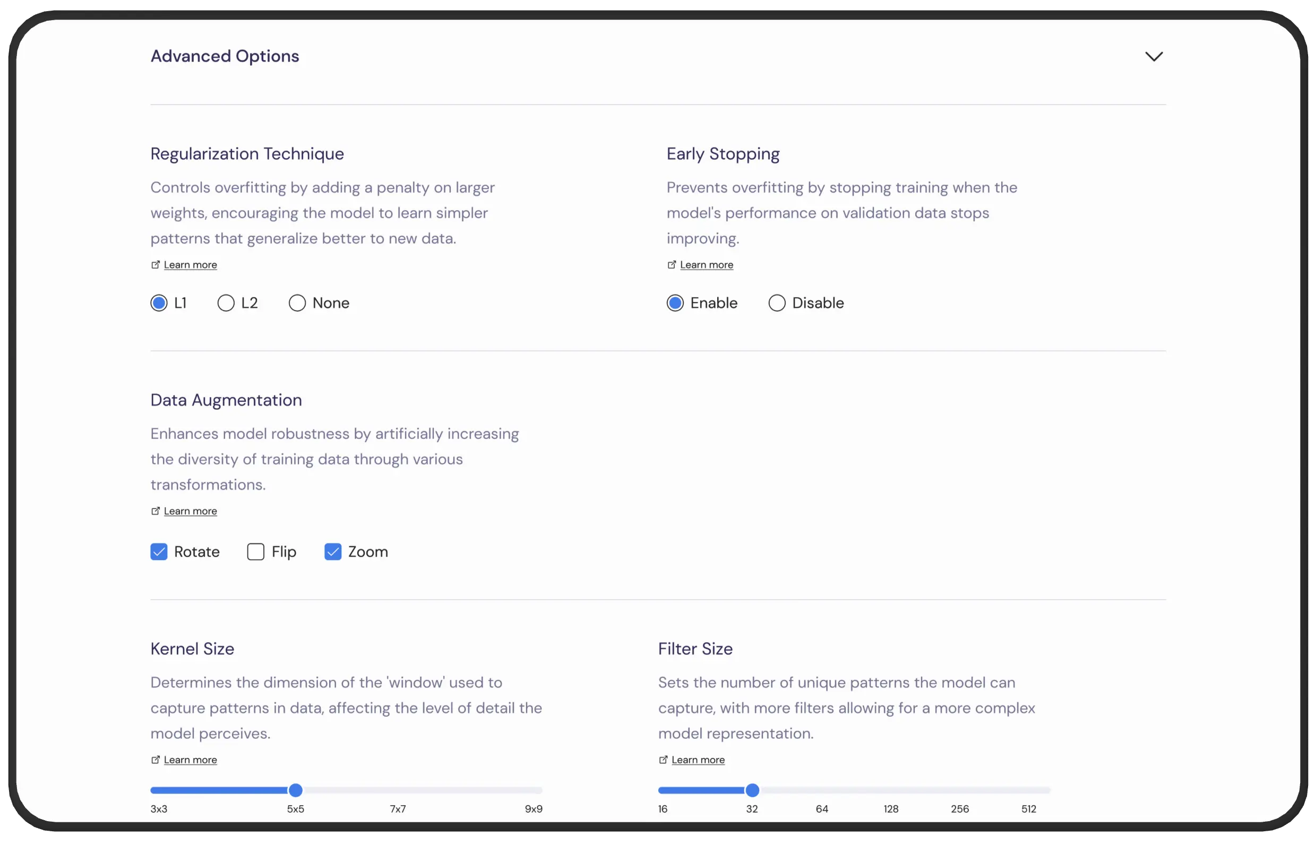Click the Data Augmentation section header
The height and width of the screenshot is (844, 1315).
pyautogui.click(x=226, y=400)
